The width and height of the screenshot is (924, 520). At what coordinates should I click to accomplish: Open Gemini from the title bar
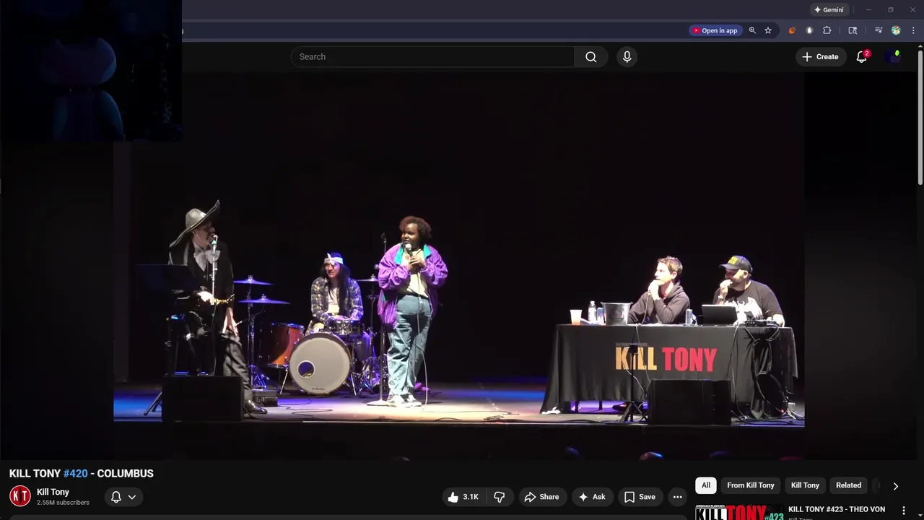tap(828, 10)
